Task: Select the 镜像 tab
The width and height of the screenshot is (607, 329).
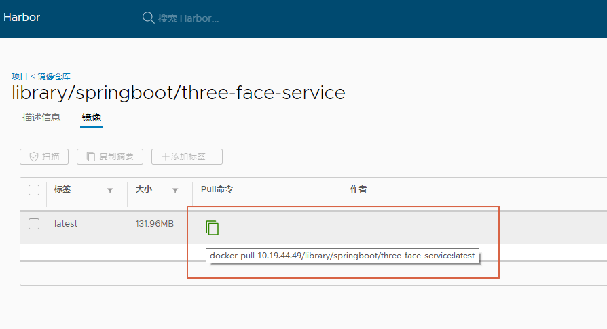Action: coord(92,117)
